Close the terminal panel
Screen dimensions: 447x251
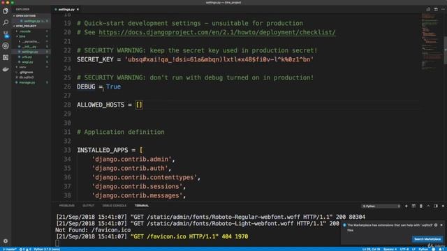click(443, 206)
